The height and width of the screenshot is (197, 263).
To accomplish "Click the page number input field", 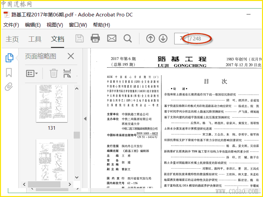I will [181, 38].
